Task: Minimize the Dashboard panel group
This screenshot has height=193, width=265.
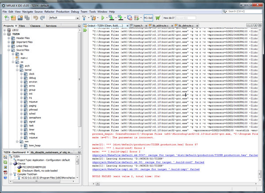Action: 79,152
